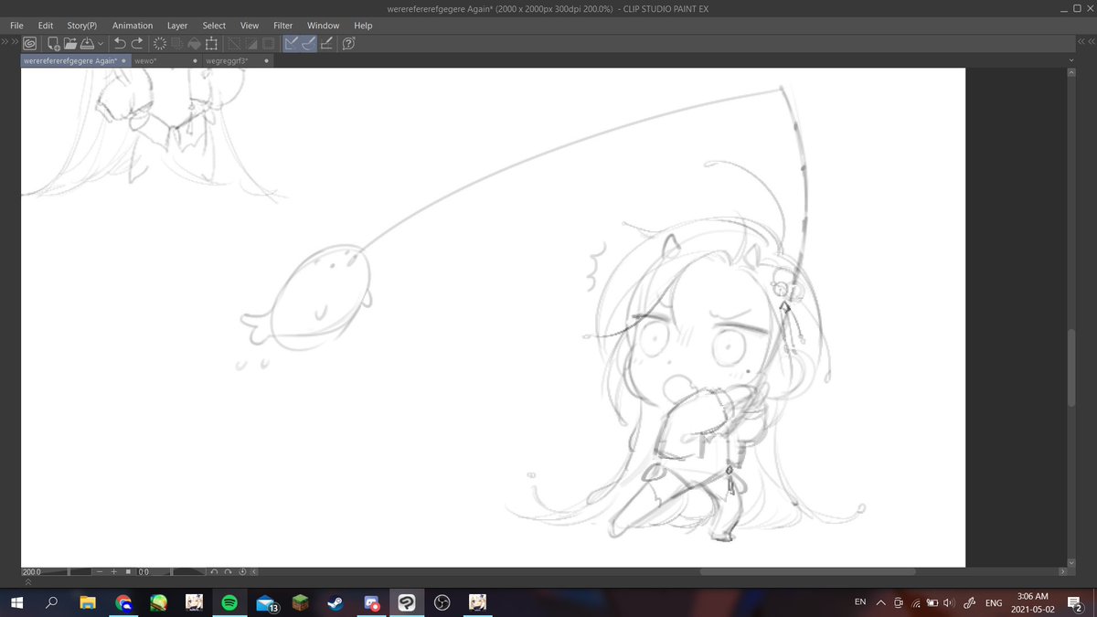This screenshot has height=617, width=1097.
Task: Open the canvas tab list chevron at right
Action: pyautogui.click(x=1072, y=61)
